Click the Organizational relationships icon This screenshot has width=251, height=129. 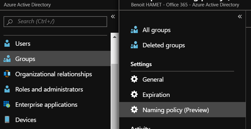7,74
